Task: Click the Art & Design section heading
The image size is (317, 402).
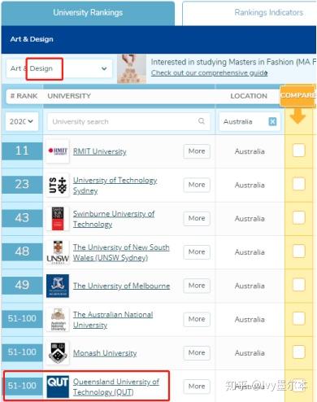Action: (x=32, y=39)
